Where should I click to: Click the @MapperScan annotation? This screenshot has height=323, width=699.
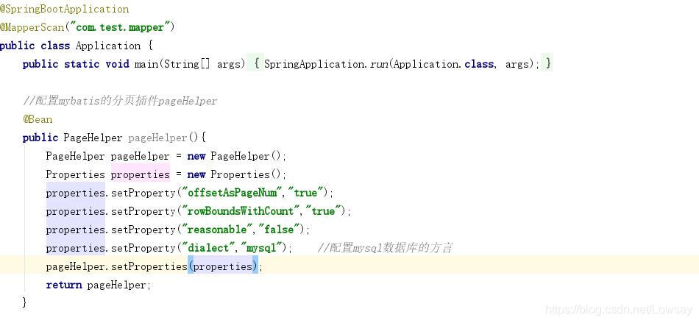[32, 28]
